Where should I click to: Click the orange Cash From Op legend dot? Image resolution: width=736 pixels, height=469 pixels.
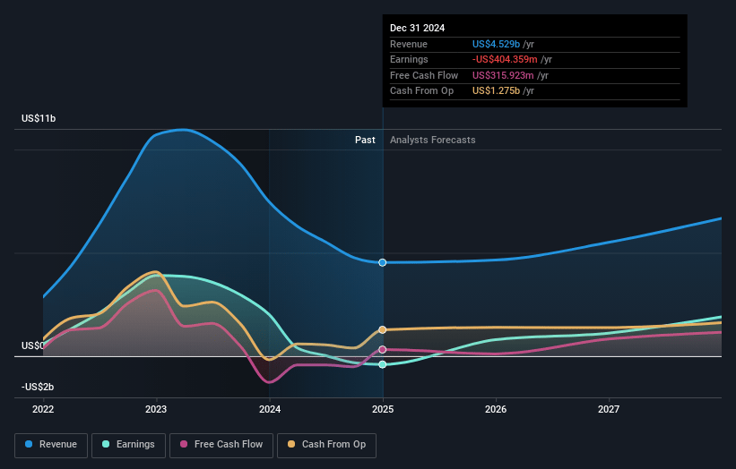tap(291, 444)
